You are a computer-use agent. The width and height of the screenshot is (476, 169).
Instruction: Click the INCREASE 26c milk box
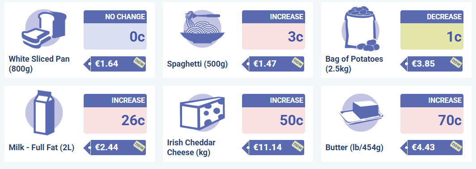(115, 114)
